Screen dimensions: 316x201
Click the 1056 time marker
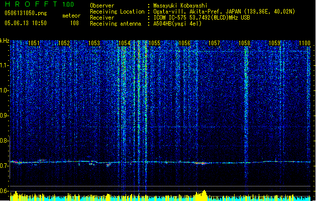pyautogui.click(x=184, y=43)
